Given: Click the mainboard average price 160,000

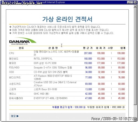Looking at the screenshot, I should [88, 59].
